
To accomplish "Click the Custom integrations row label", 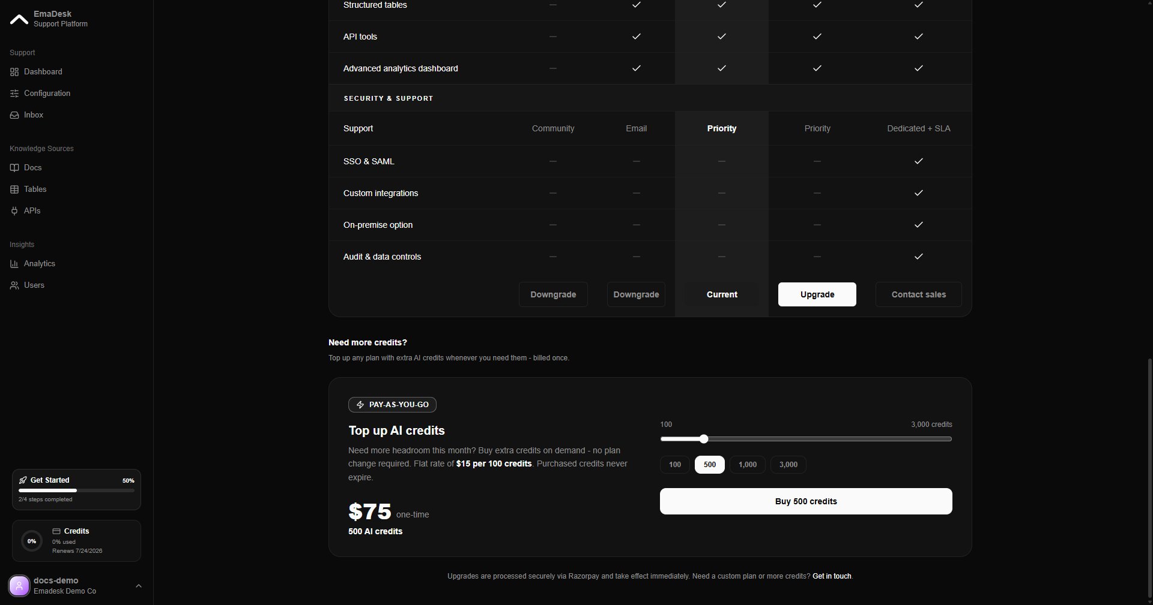I will (x=381, y=193).
